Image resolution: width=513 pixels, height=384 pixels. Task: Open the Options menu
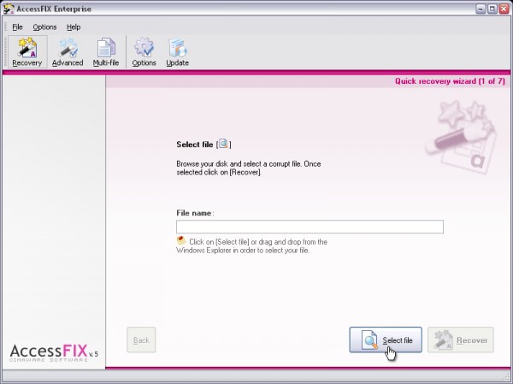point(44,27)
